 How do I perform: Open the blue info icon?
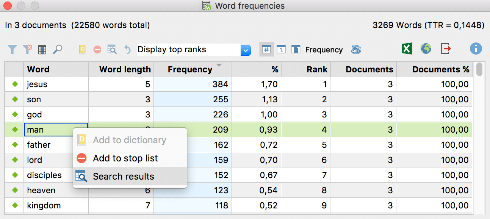pos(476,48)
